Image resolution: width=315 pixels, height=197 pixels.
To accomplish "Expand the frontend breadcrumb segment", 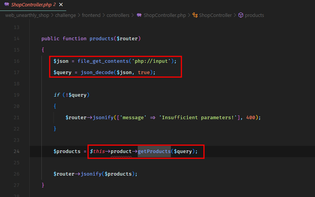I will click(91, 15).
